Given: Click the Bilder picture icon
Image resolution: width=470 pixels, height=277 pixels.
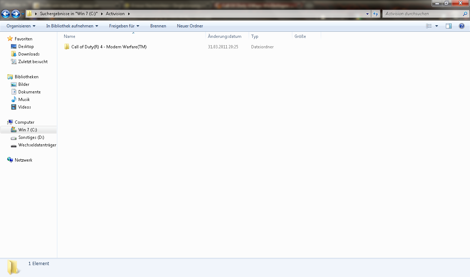Looking at the screenshot, I should 14,84.
